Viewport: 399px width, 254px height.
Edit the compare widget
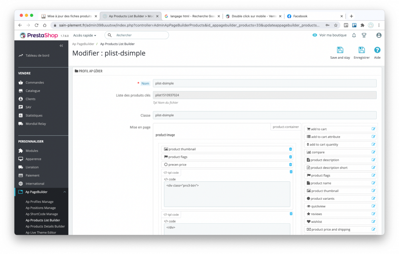[373, 152]
